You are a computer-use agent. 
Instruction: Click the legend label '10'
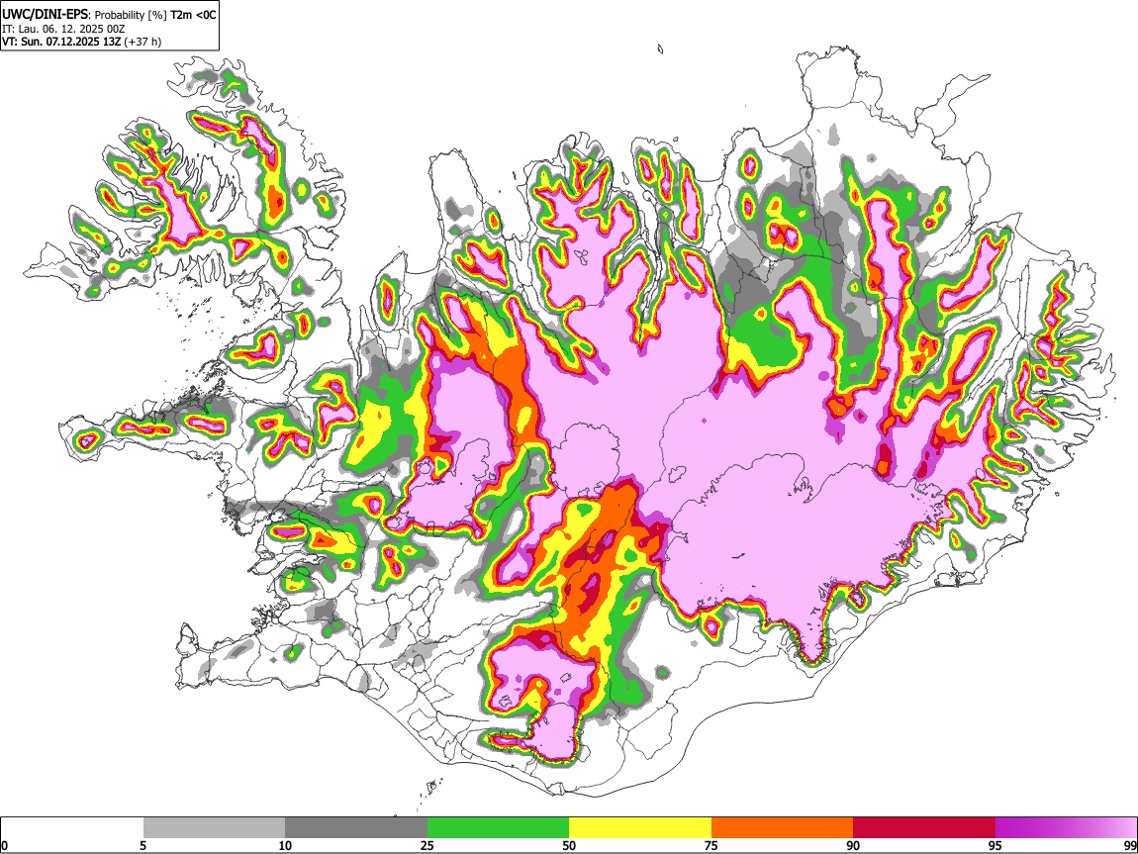pyautogui.click(x=285, y=845)
